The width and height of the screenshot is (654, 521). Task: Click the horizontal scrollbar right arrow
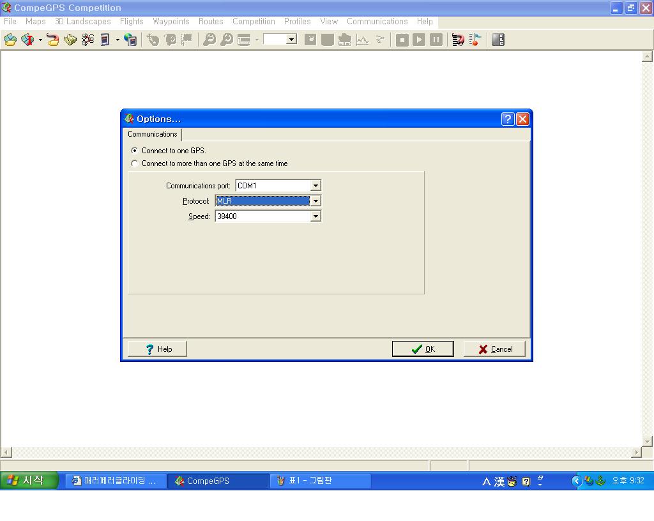tap(636, 452)
